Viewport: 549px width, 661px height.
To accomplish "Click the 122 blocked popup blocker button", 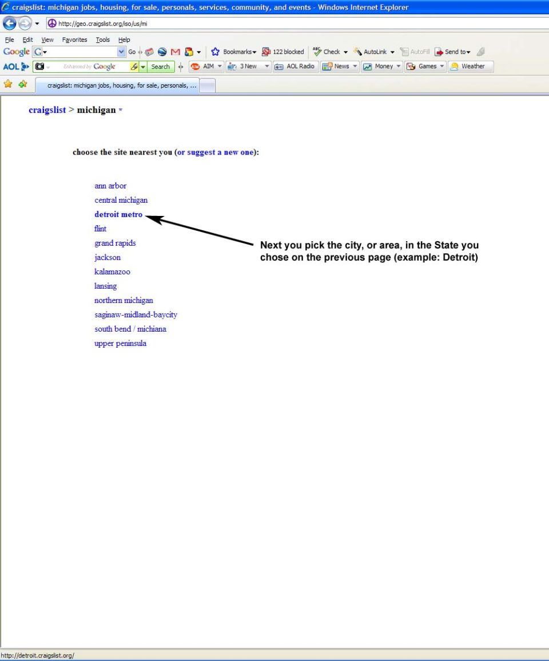I will pos(283,52).
